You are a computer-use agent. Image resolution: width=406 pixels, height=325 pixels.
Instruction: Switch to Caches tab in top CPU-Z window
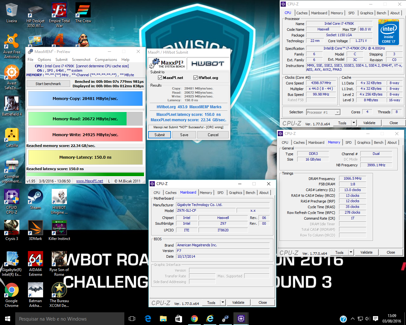pyautogui.click(x=302, y=13)
